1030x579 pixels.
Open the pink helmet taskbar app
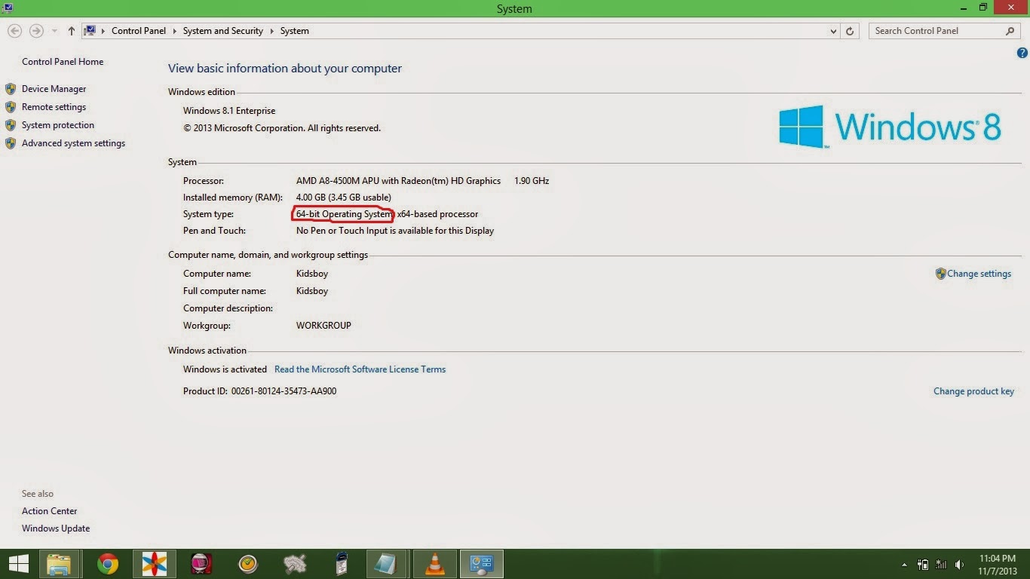201,564
